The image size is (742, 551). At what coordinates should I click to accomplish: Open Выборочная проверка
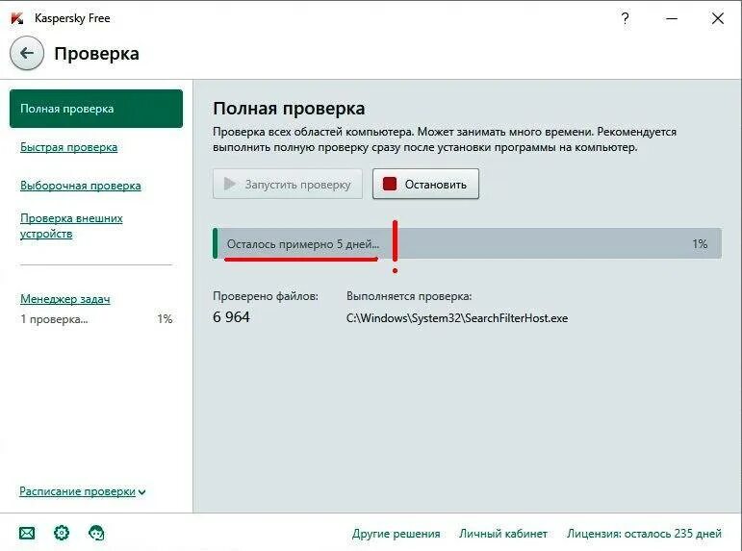point(81,186)
